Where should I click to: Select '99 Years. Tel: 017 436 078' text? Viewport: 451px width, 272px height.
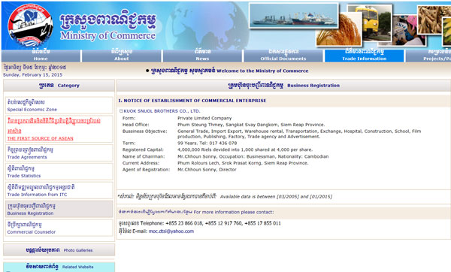pos(207,144)
